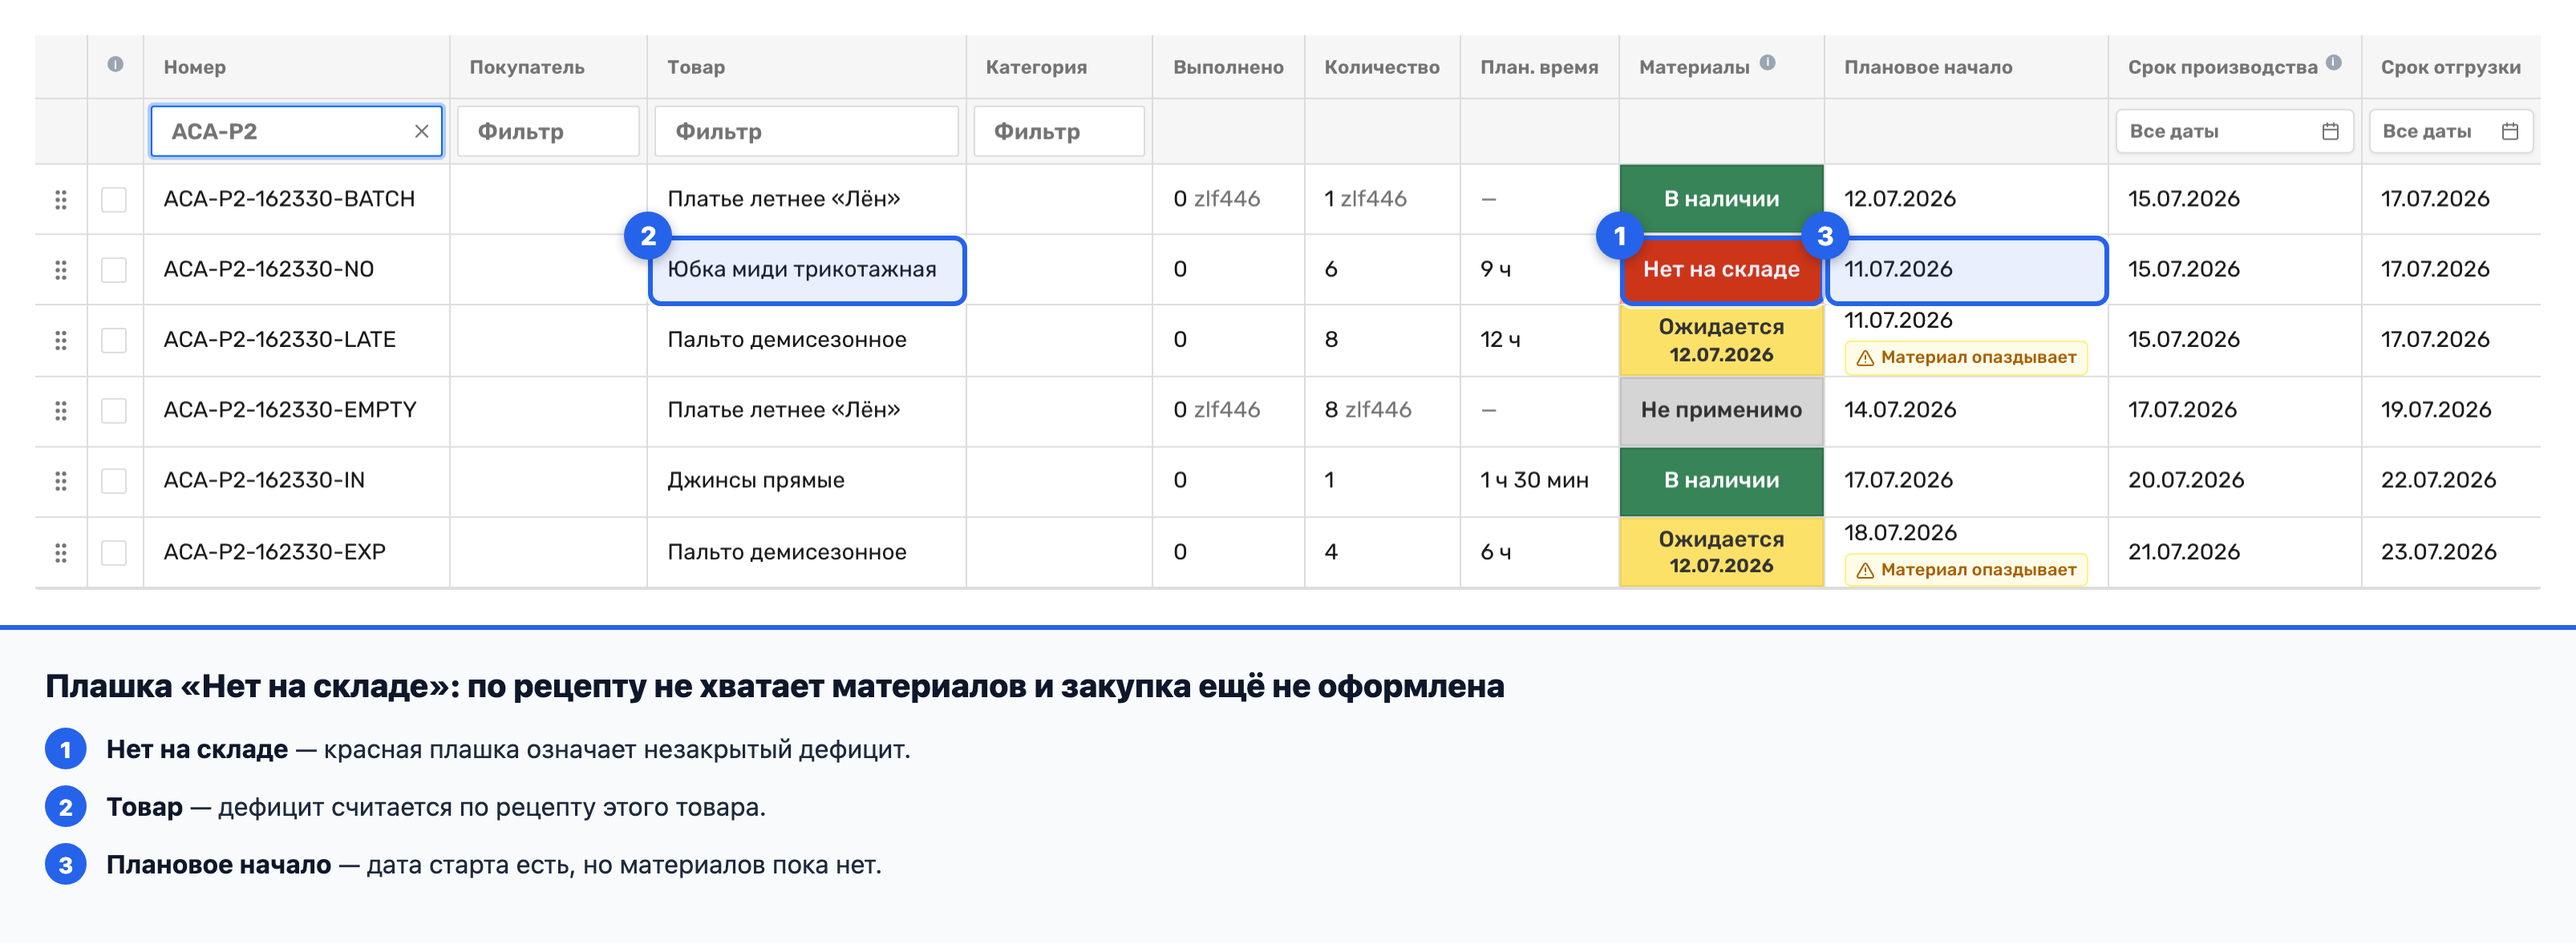Viewport: 2576px width, 944px height.
Task: Click quantity '8 zlf446' in EMPTY row
Action: (x=1368, y=409)
